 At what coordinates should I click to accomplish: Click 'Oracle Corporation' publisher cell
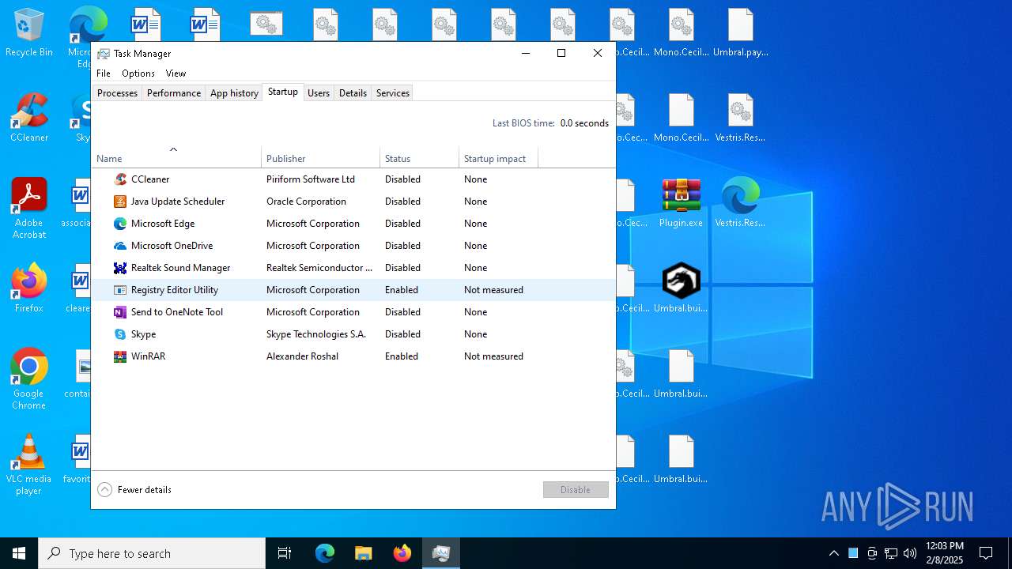tap(306, 202)
